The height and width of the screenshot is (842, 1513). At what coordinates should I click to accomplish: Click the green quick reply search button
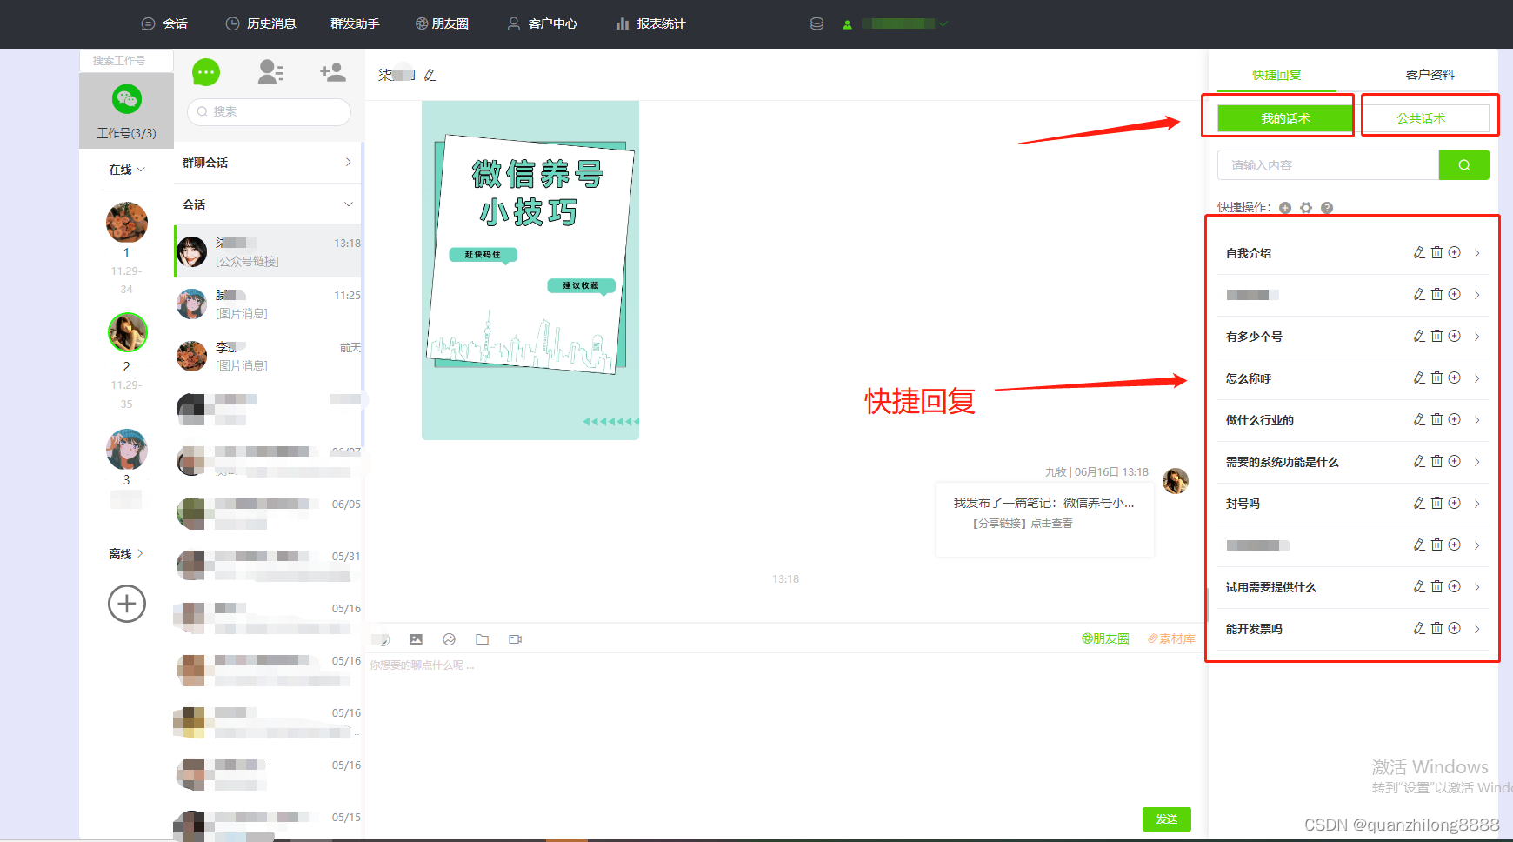[1463, 165]
